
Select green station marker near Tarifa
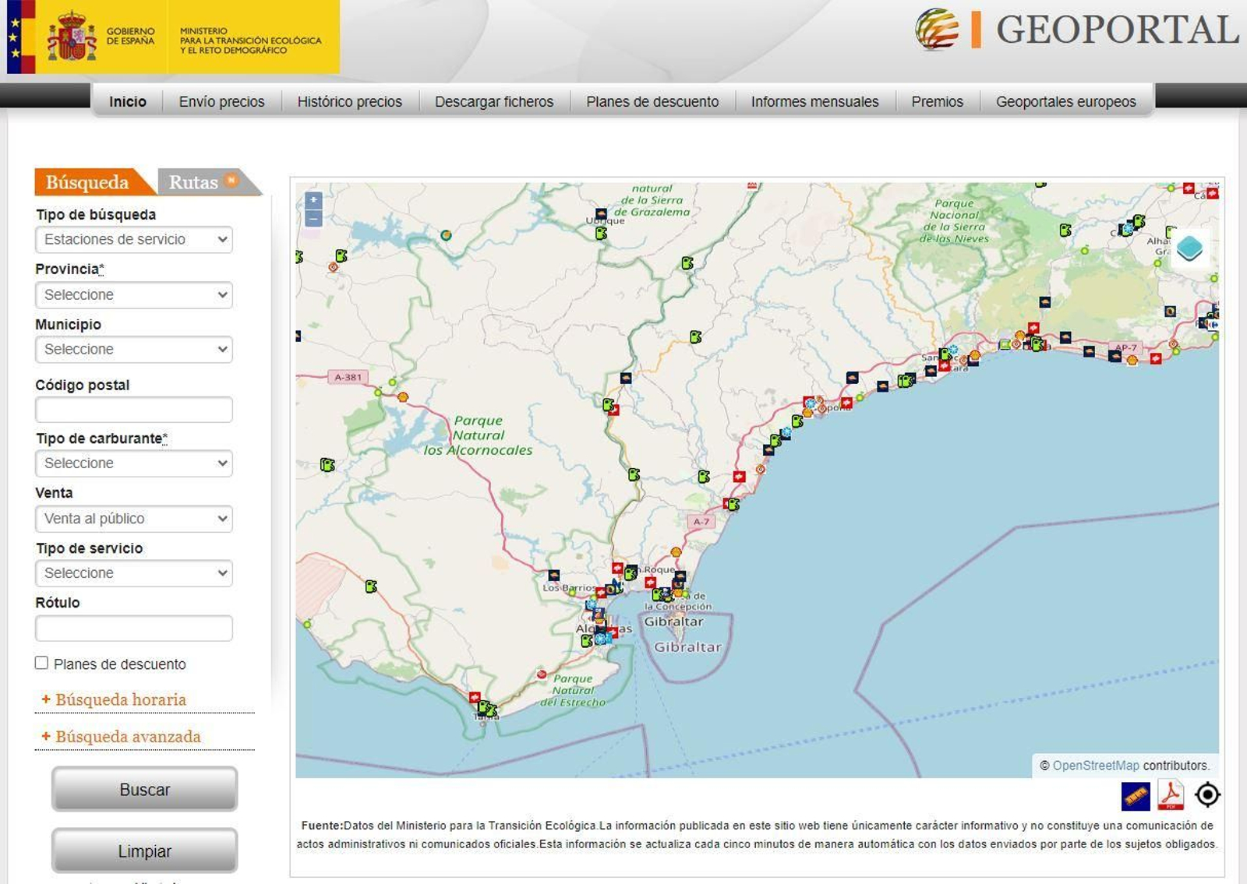pos(486,709)
